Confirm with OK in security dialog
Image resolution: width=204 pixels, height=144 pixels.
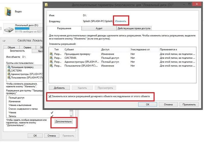148,104
